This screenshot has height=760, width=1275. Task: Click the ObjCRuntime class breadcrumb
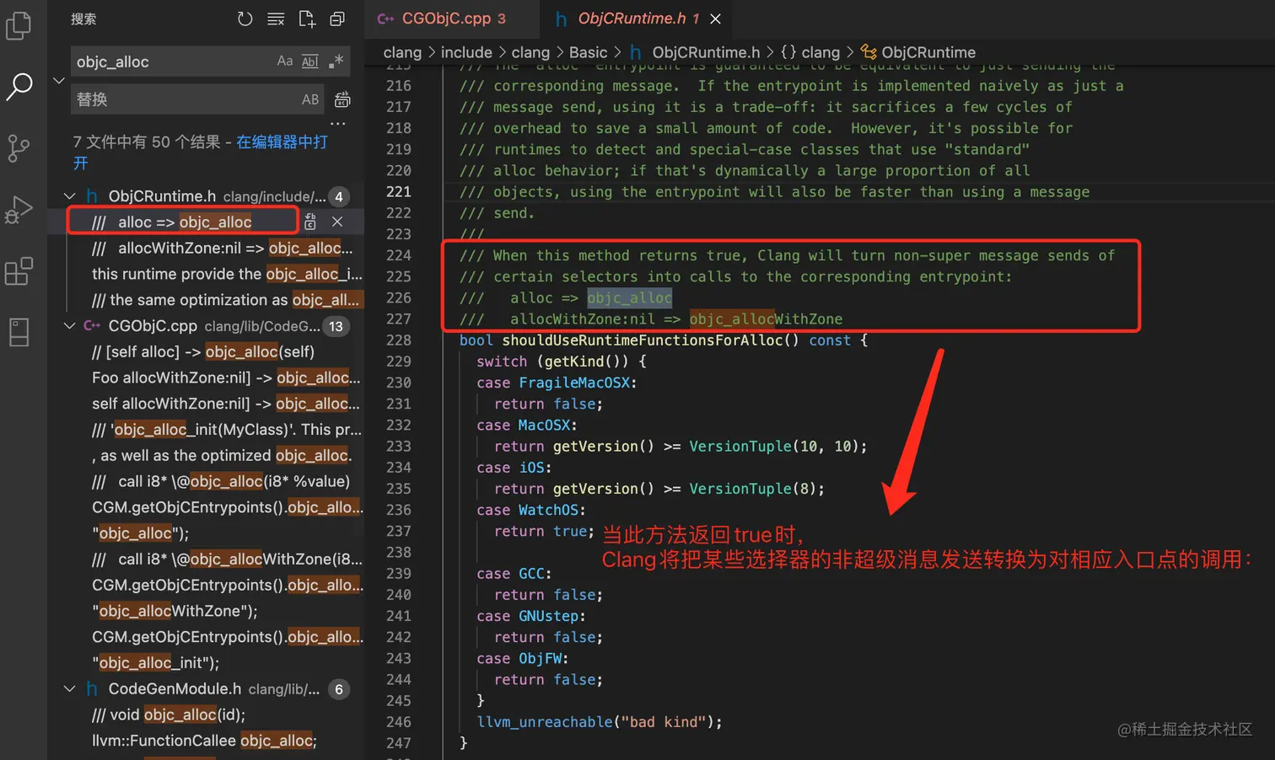918,52
